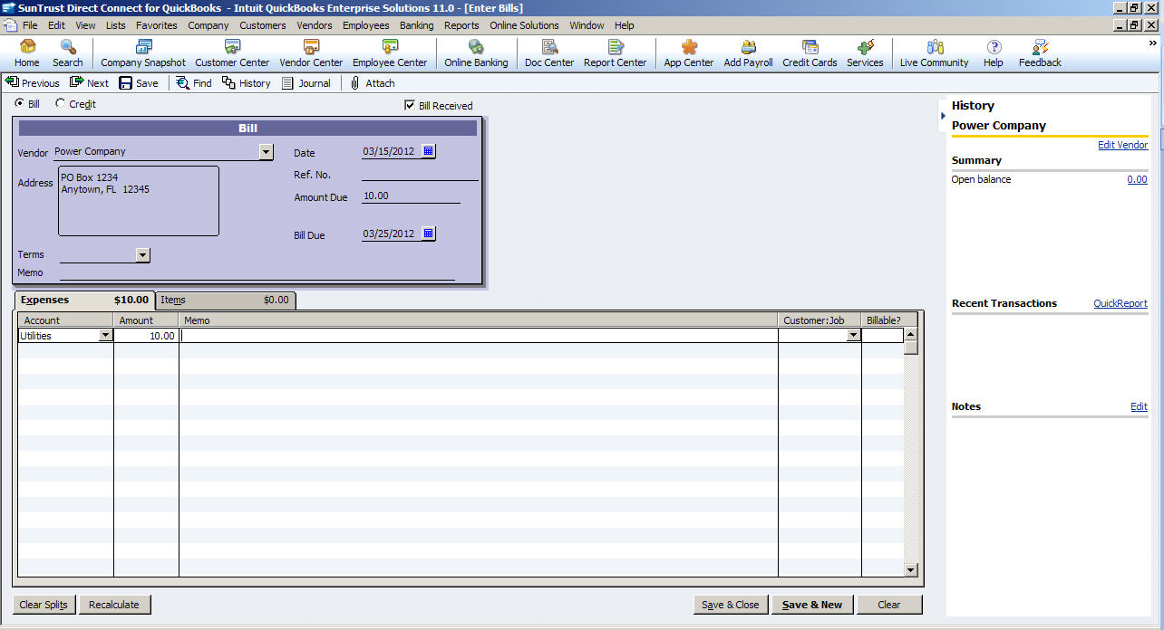The height and width of the screenshot is (630, 1164).
Task: Open the App Center
Action: [x=689, y=53]
